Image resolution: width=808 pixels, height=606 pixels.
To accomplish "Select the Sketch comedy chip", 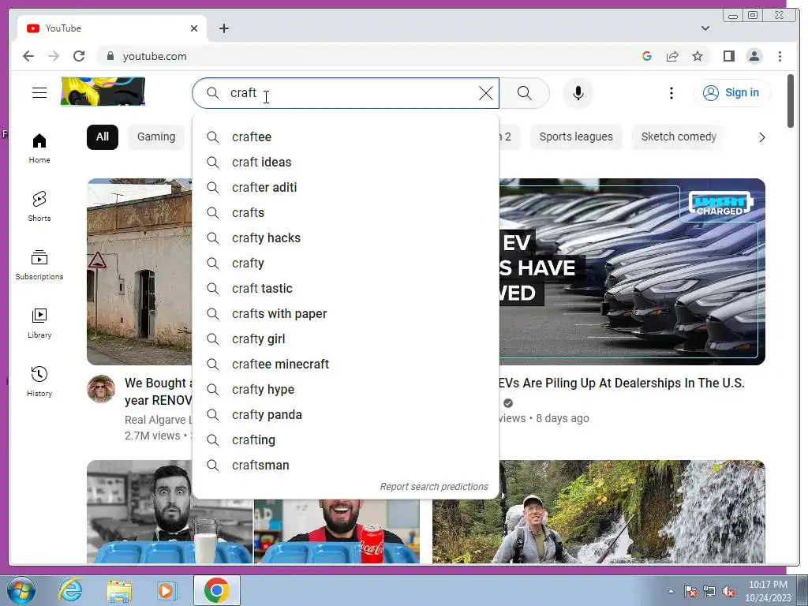I will click(x=678, y=137).
